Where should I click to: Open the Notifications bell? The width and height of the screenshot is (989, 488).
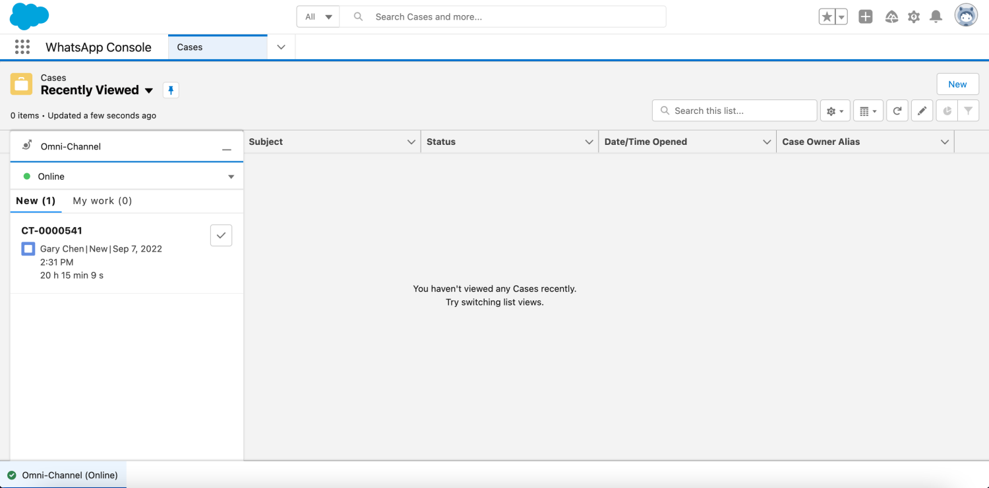936,17
